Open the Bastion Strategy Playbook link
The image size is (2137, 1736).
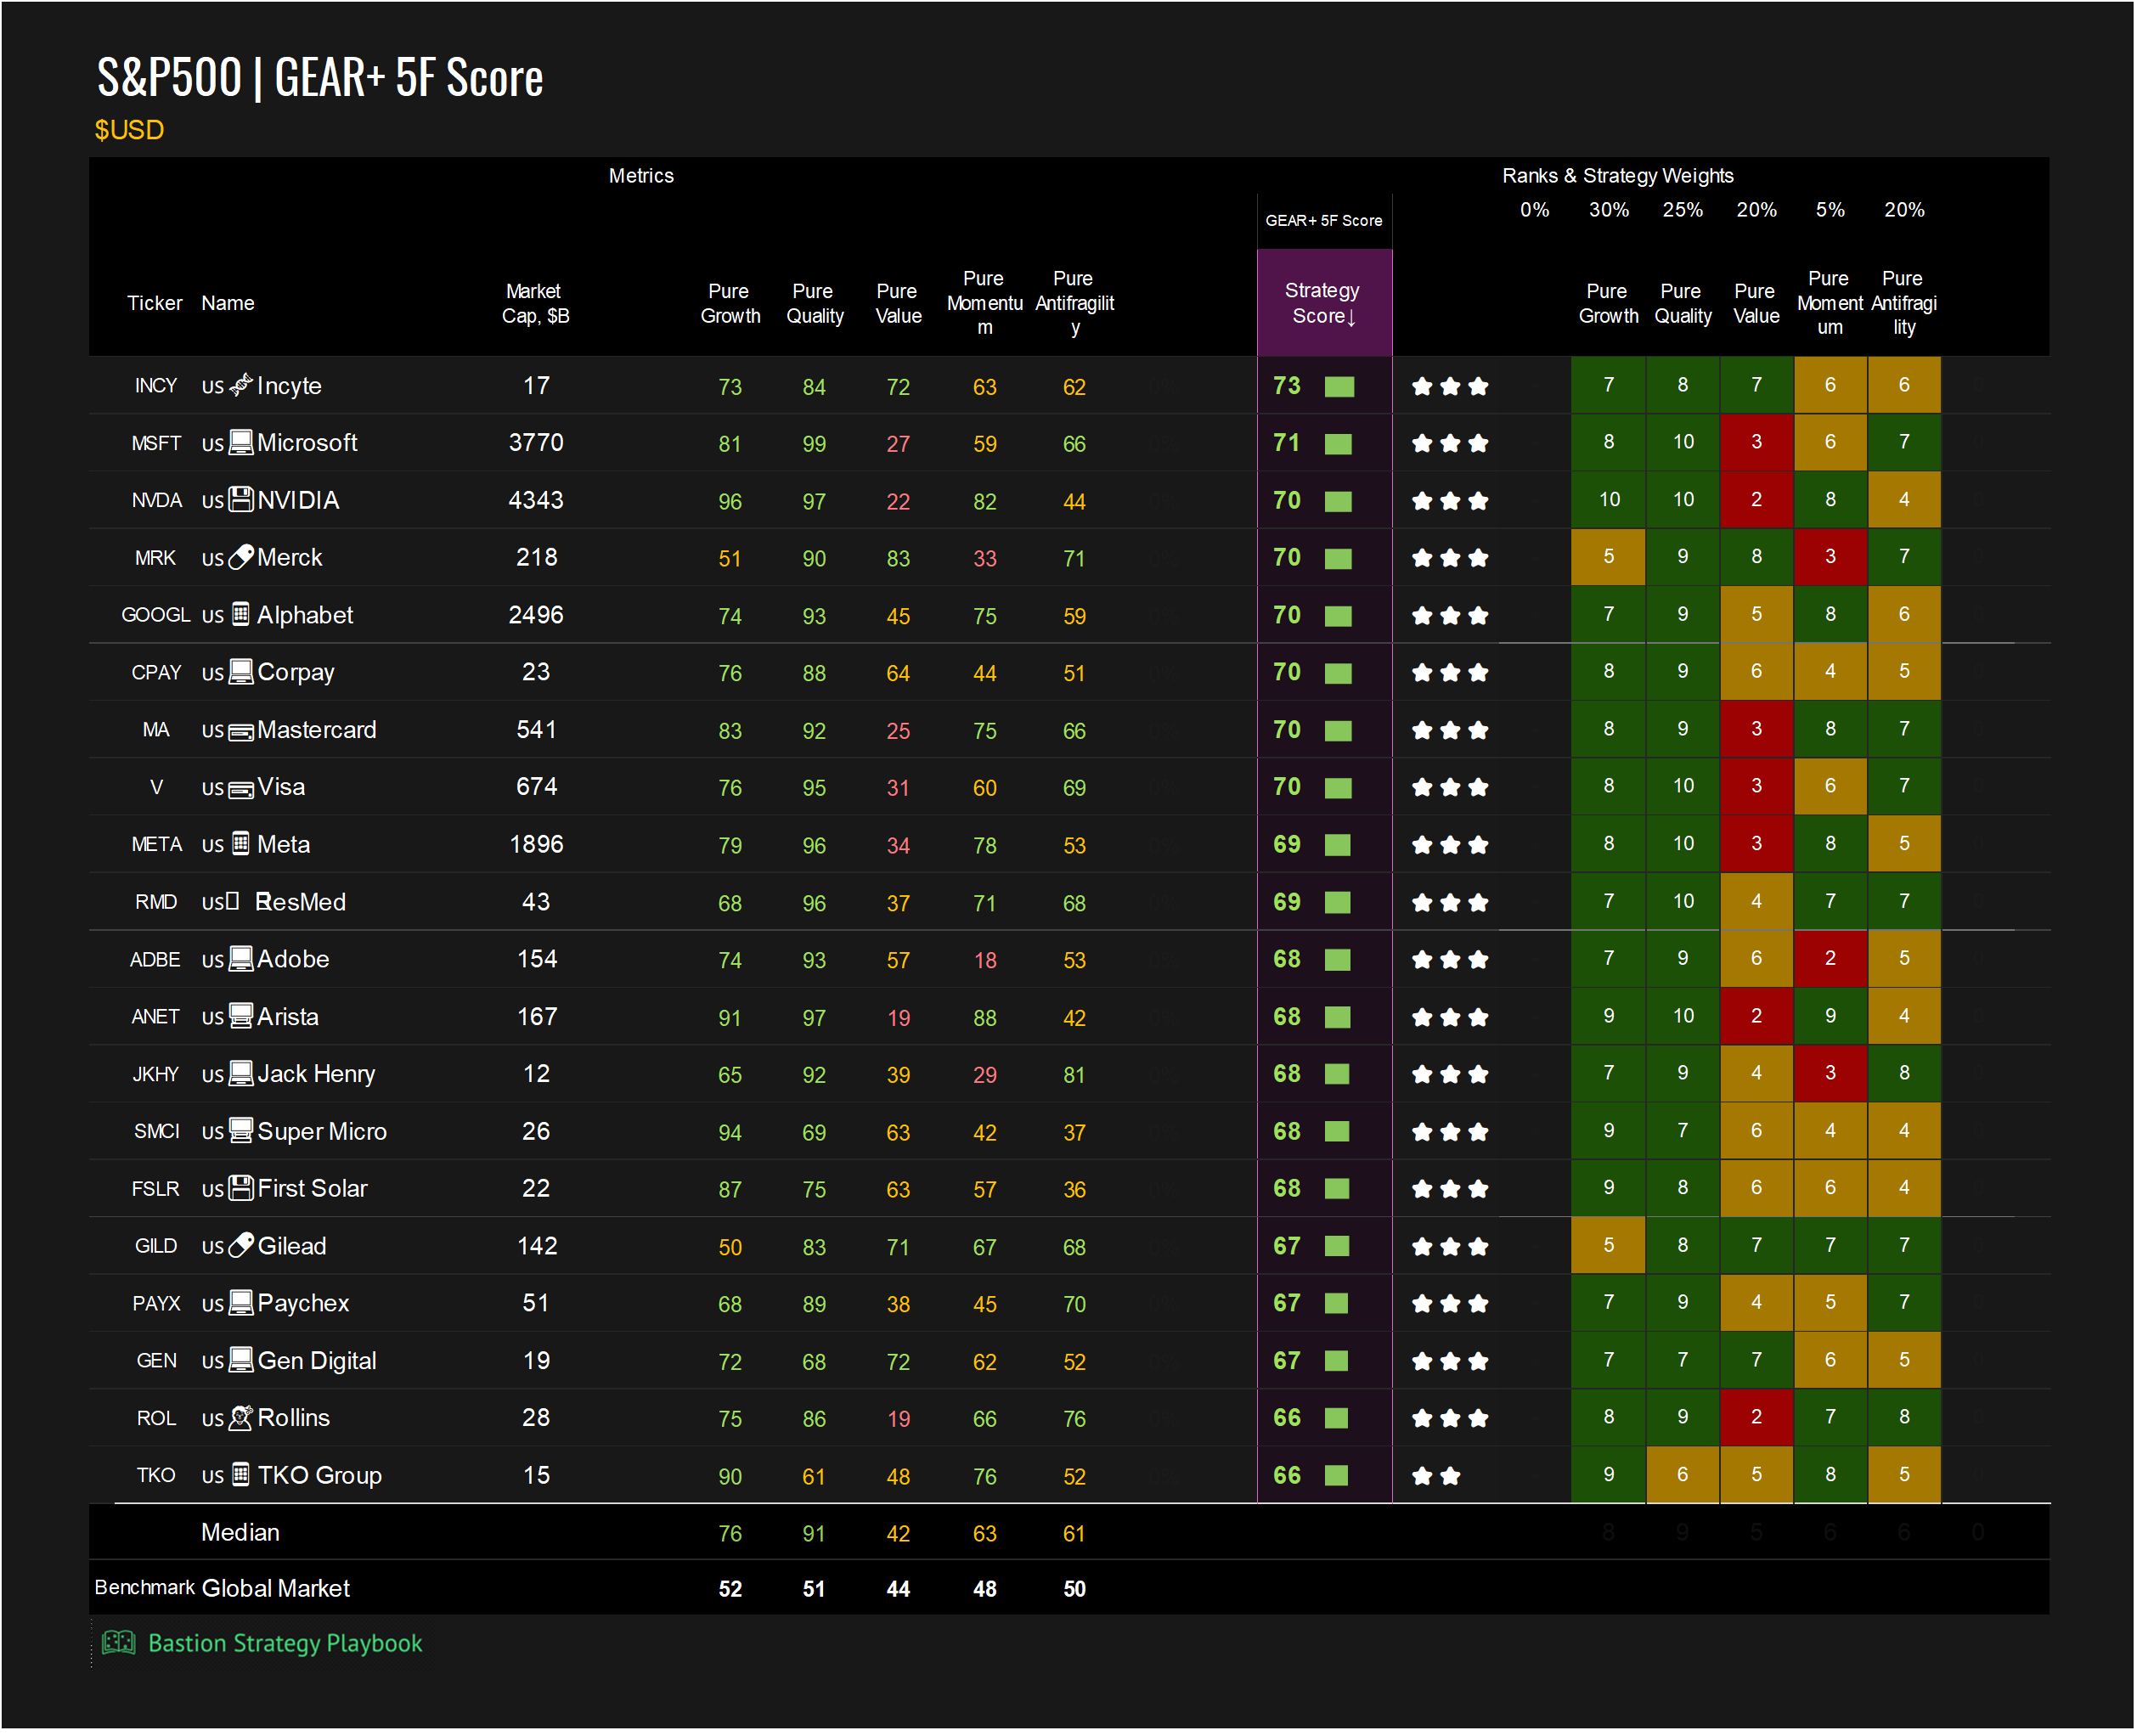(284, 1643)
